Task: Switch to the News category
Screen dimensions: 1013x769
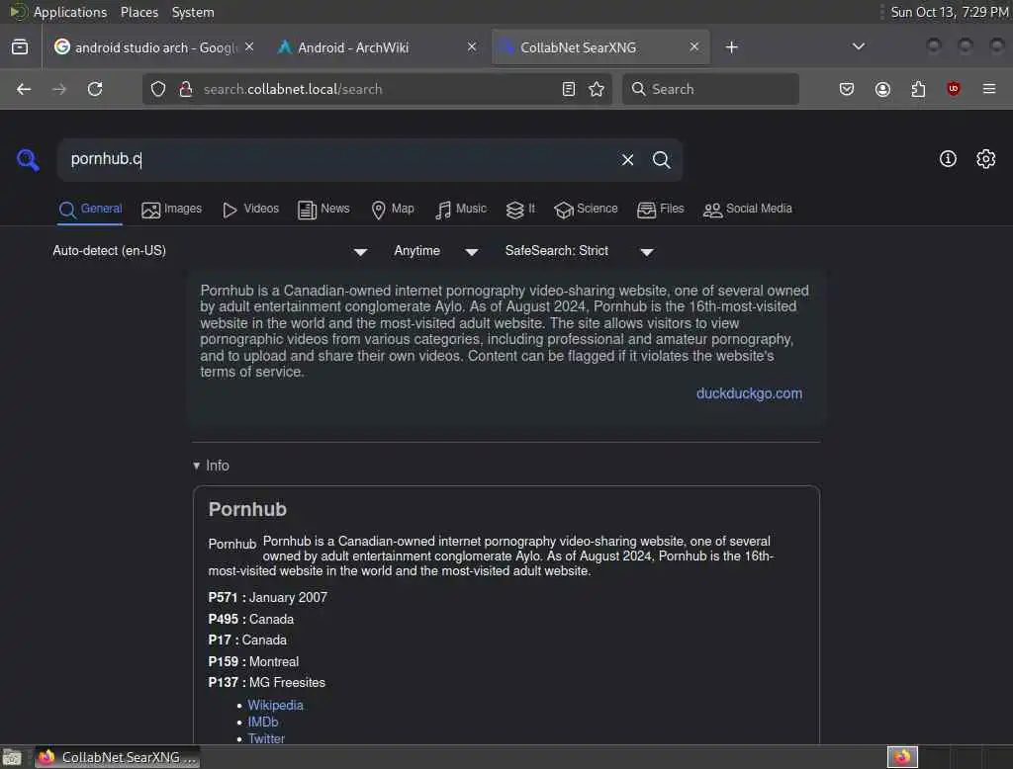Action: [x=323, y=210]
